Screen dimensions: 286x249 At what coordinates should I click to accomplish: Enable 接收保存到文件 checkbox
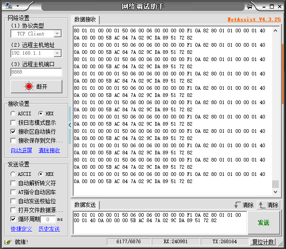13,140
